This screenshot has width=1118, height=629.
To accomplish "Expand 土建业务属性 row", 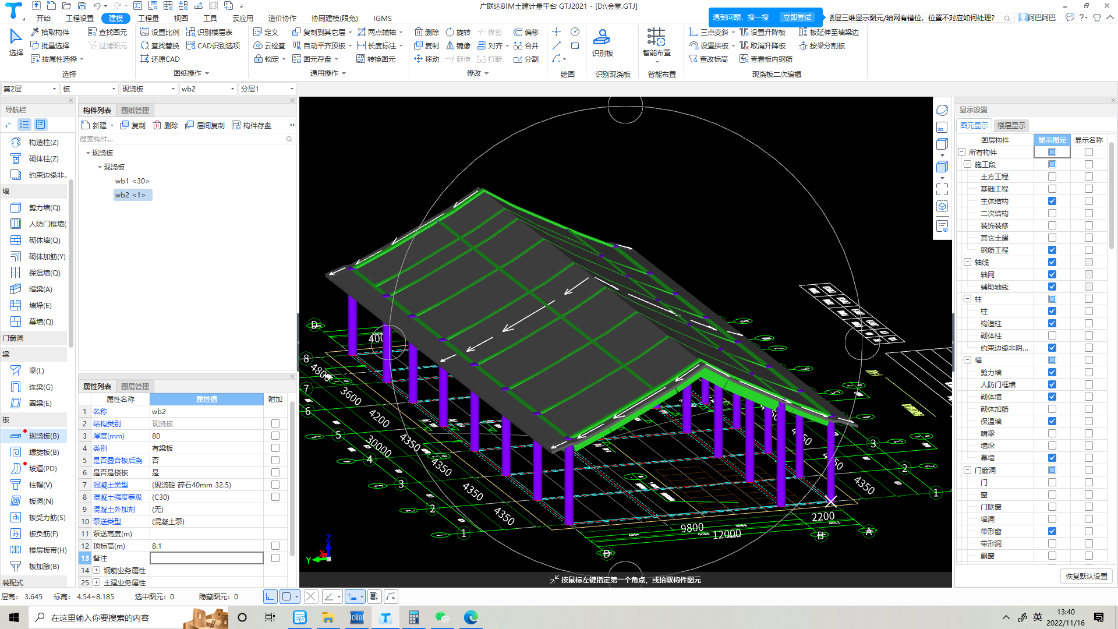I will click(x=97, y=582).
